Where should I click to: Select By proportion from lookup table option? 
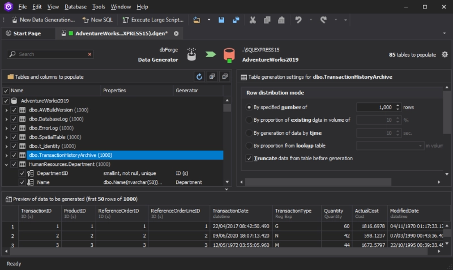tap(249, 145)
